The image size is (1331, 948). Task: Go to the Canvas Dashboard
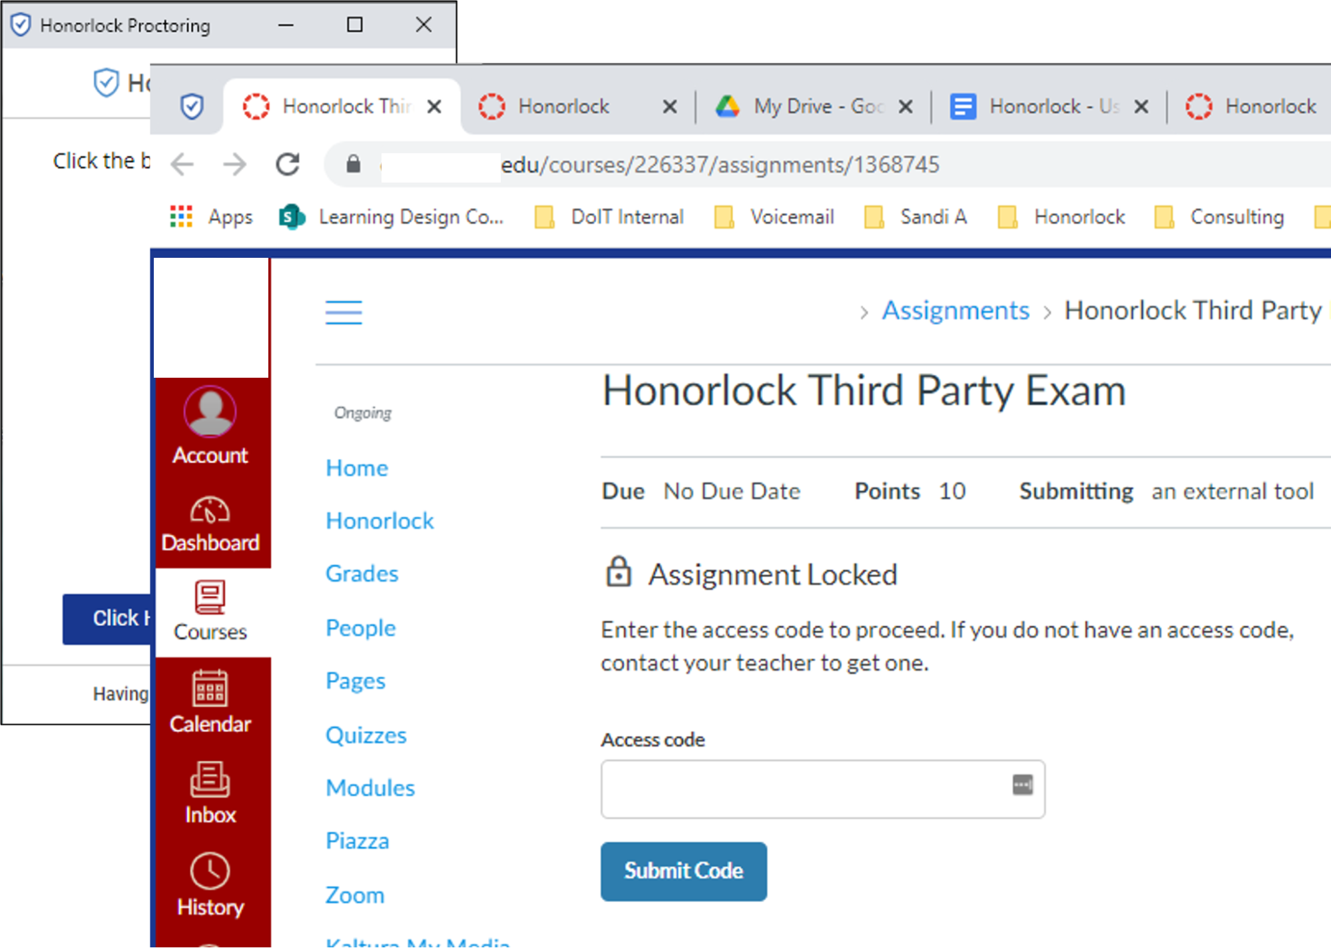[210, 525]
